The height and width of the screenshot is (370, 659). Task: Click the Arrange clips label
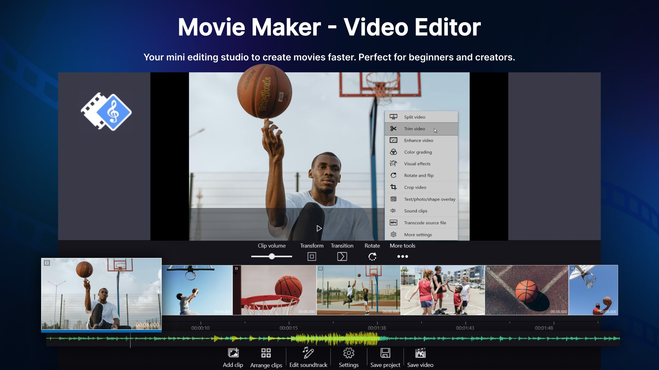click(266, 365)
